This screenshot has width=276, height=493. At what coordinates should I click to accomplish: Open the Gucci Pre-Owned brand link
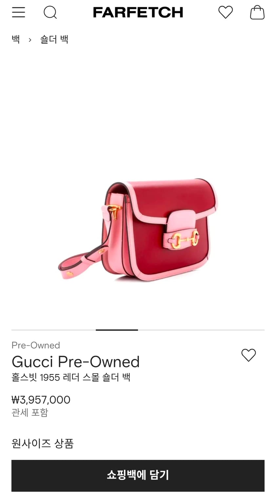click(x=76, y=362)
